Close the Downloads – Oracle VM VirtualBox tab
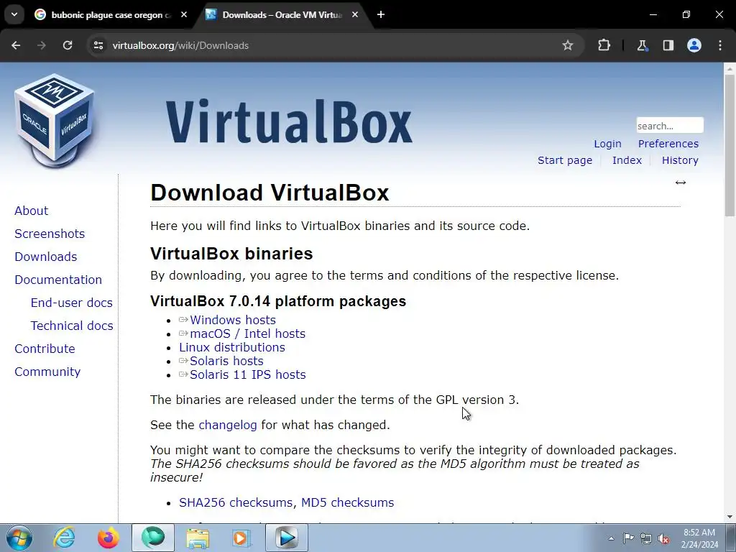 pyautogui.click(x=355, y=14)
